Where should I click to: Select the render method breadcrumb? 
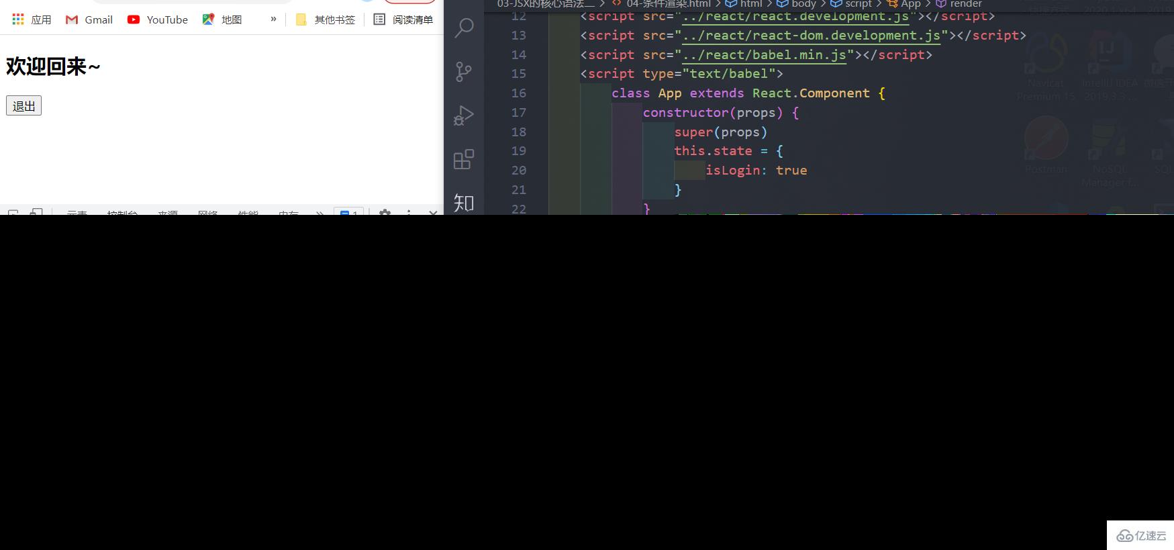coord(959,4)
